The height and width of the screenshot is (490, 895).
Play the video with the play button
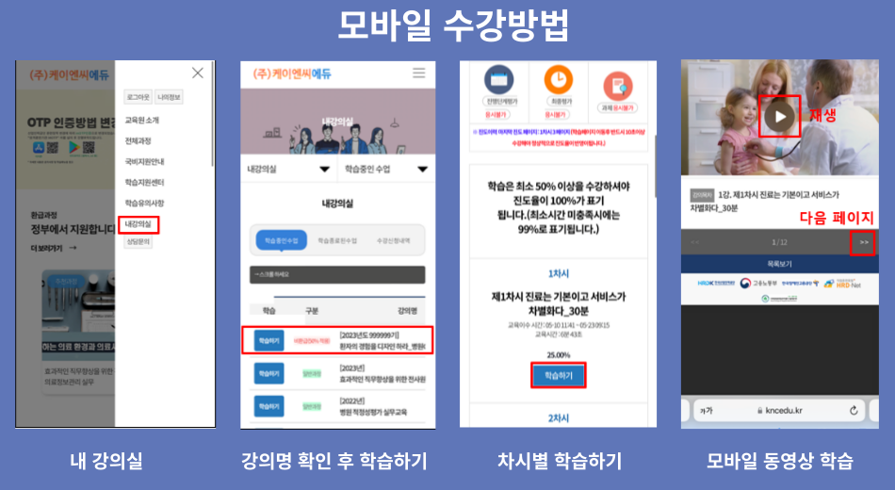[780, 117]
